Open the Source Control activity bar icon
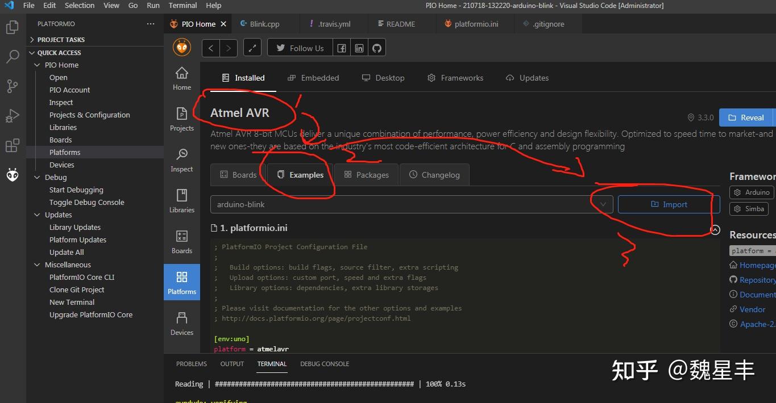 pos(13,86)
